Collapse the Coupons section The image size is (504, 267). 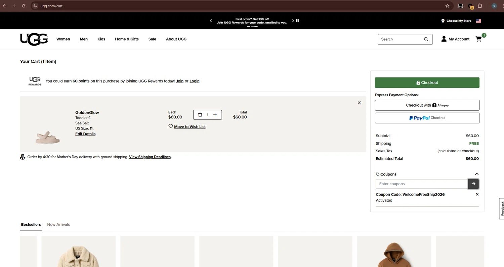[477, 174]
